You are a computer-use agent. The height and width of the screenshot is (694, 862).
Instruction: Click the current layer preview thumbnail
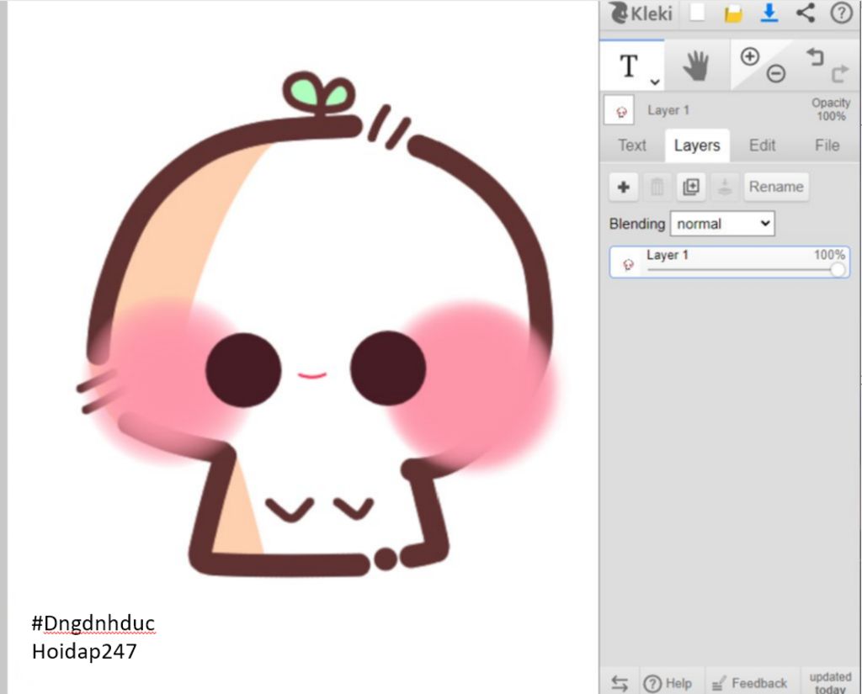pos(619,110)
